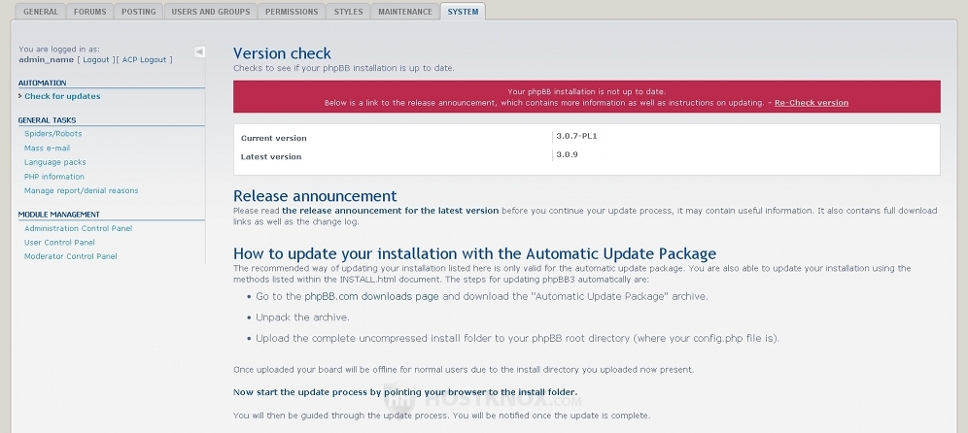This screenshot has height=433, width=968.
Task: Select the Permissions tab
Action: [x=292, y=12]
